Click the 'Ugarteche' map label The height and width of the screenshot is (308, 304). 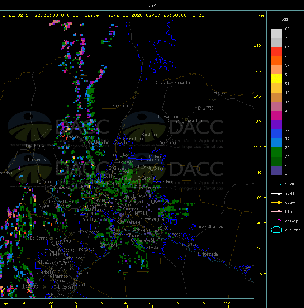pos(90,232)
